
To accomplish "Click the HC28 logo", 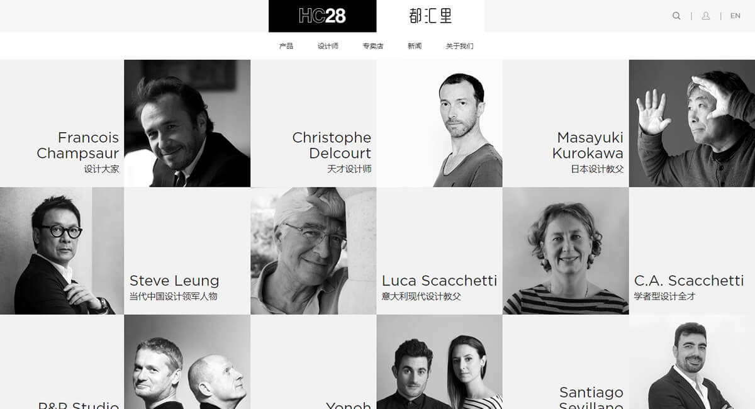I will (322, 16).
